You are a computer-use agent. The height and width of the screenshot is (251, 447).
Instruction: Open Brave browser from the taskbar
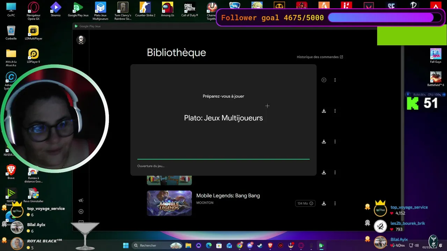[x=270, y=245]
